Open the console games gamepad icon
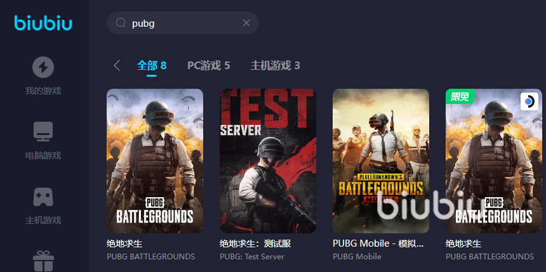Viewport: 546px width, 272px height. tap(43, 197)
